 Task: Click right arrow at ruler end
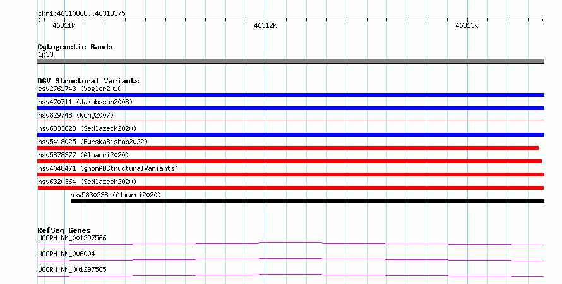coord(542,20)
